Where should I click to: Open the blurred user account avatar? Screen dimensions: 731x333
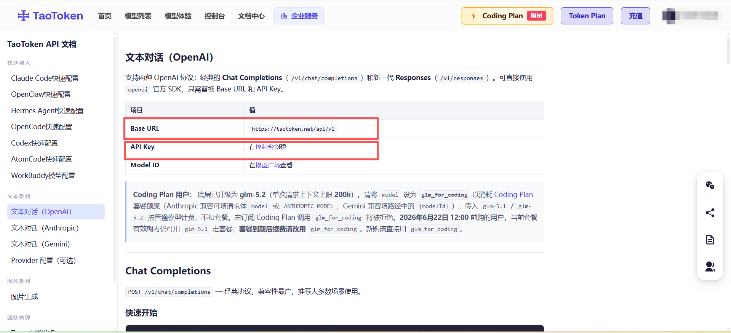669,16
